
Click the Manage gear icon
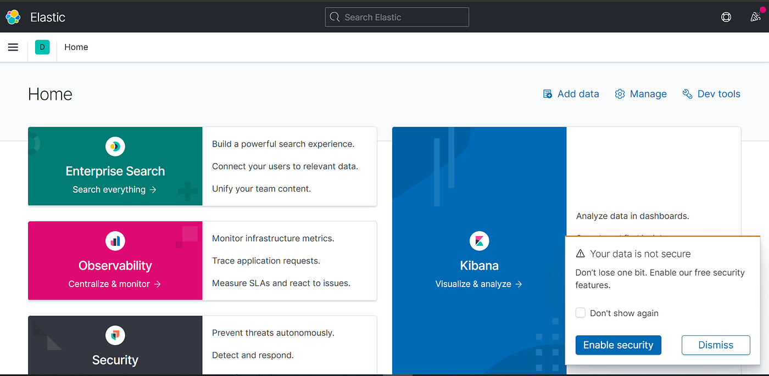pyautogui.click(x=620, y=94)
